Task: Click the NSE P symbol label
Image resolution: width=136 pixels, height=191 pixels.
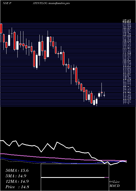Action: point(7,3)
